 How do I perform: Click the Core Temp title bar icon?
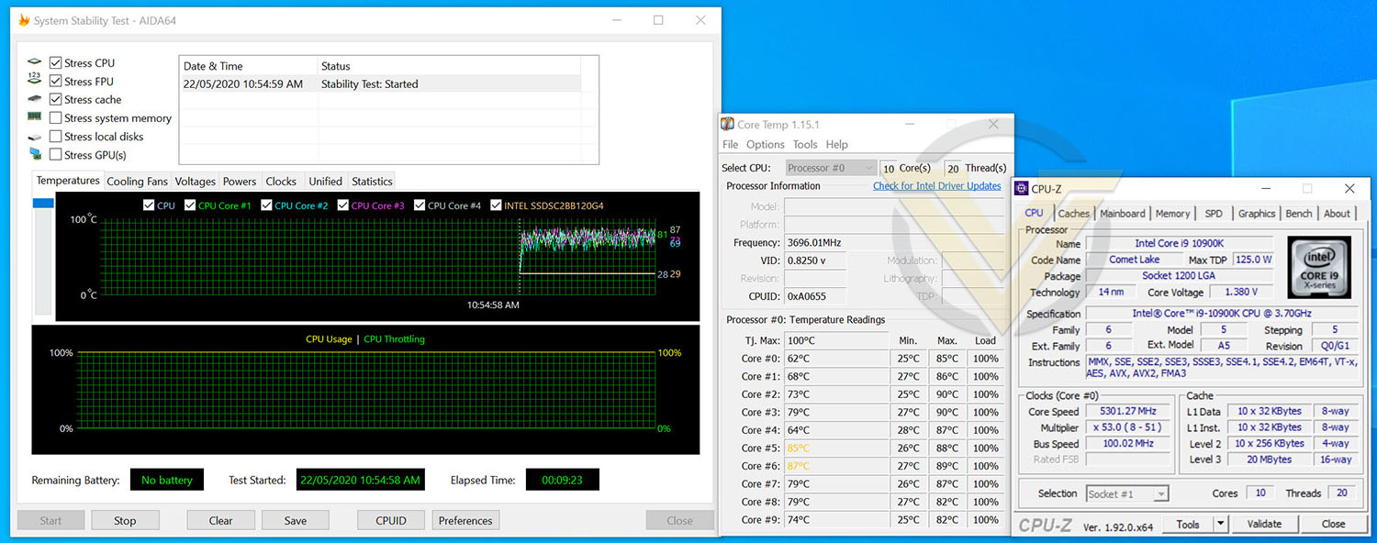coord(728,125)
